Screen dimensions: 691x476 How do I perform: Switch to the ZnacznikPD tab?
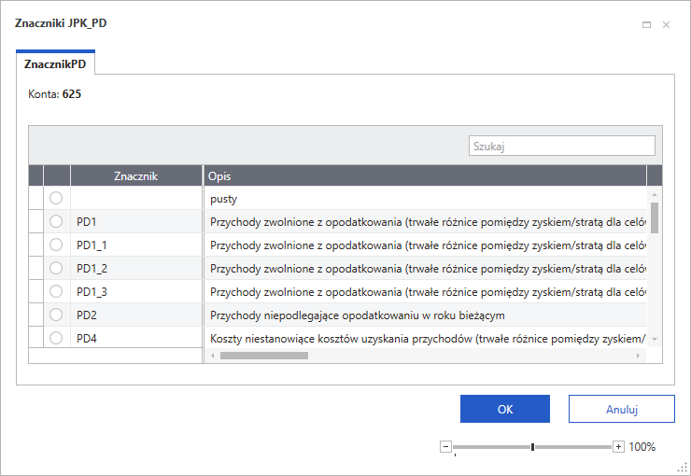pos(55,63)
